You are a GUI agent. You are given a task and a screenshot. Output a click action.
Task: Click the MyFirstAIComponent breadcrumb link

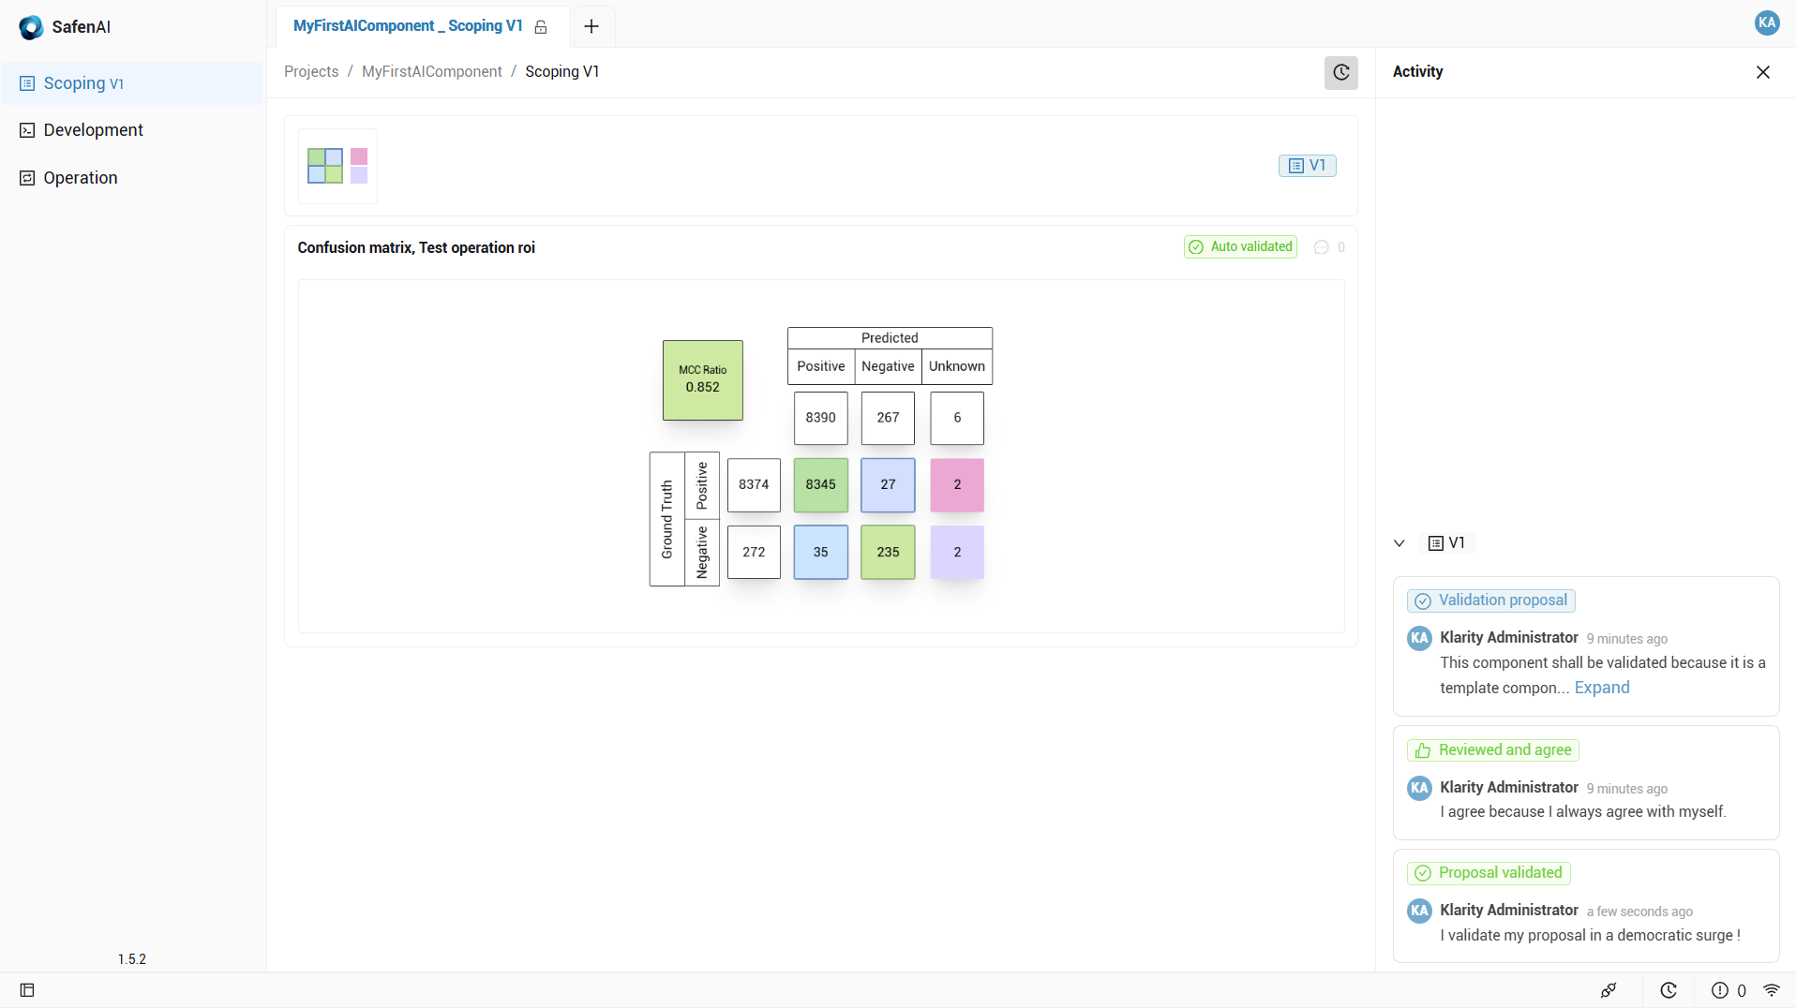pos(431,72)
